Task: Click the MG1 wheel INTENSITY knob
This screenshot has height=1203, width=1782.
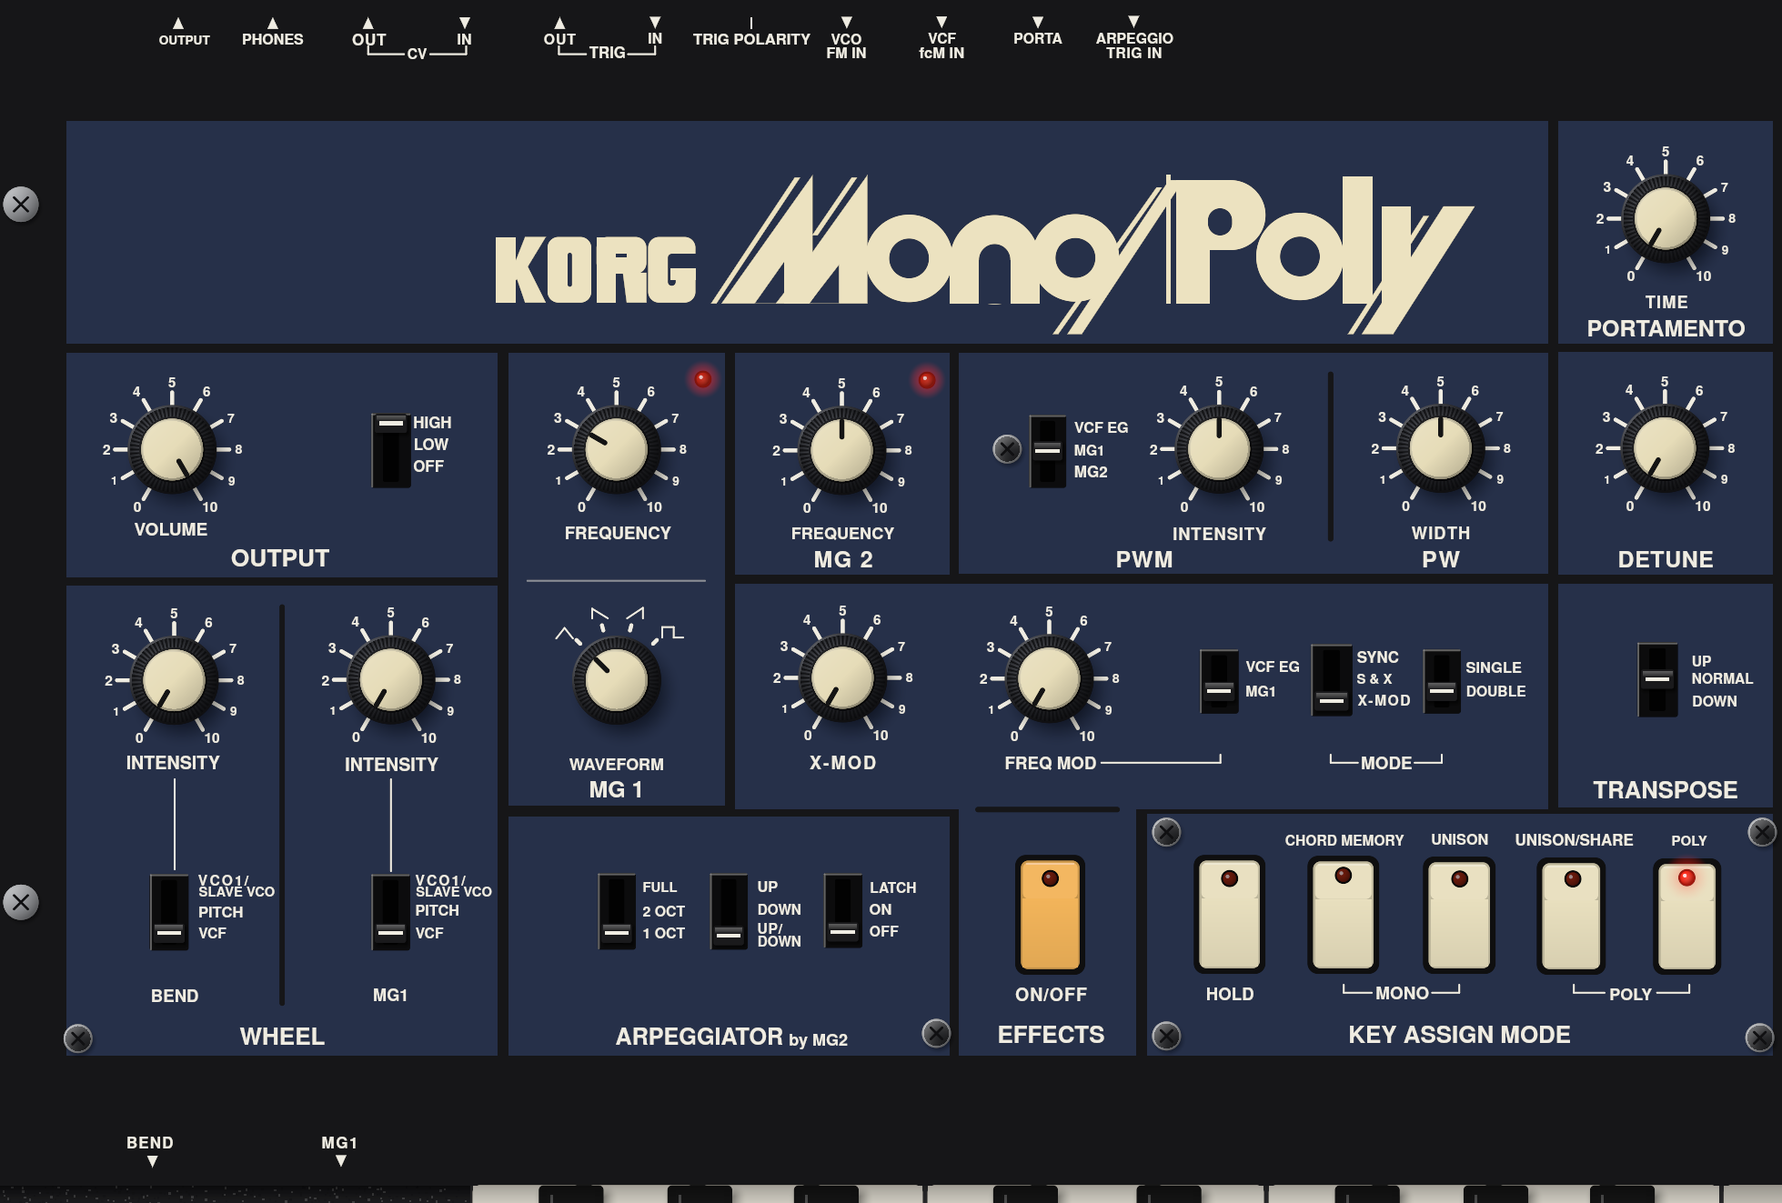Action: (x=390, y=680)
